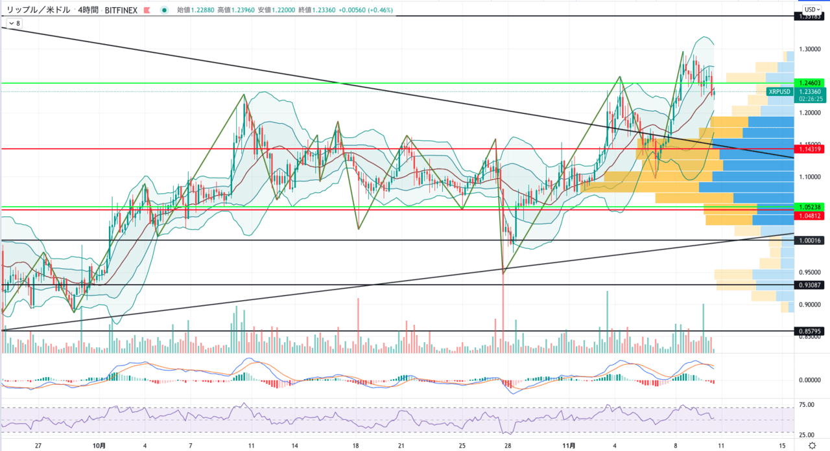Select the XRPUSD price label tag
Image resolution: width=830 pixels, height=451 pixels.
[780, 92]
